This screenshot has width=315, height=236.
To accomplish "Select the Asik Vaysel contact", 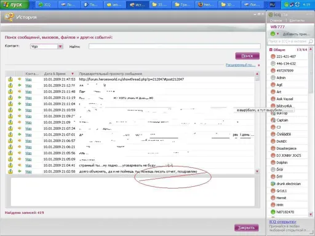I will point(285,99).
